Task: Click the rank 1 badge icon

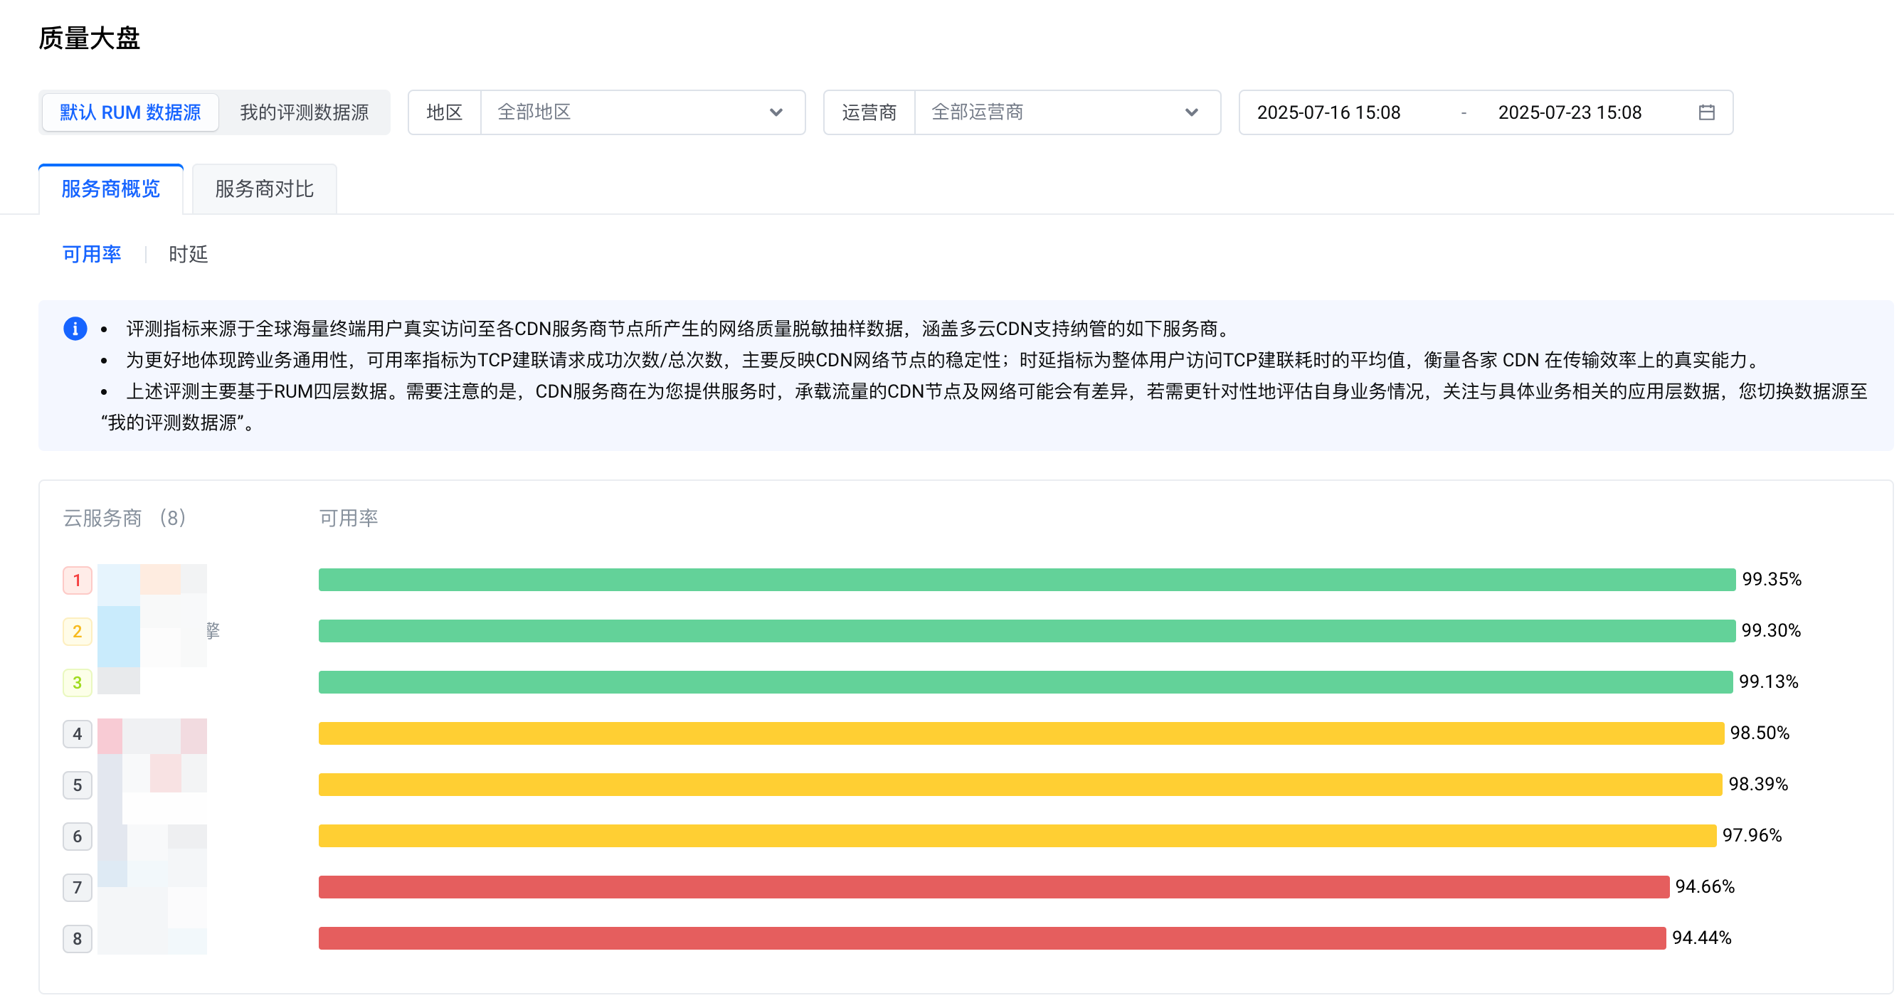Action: (77, 580)
